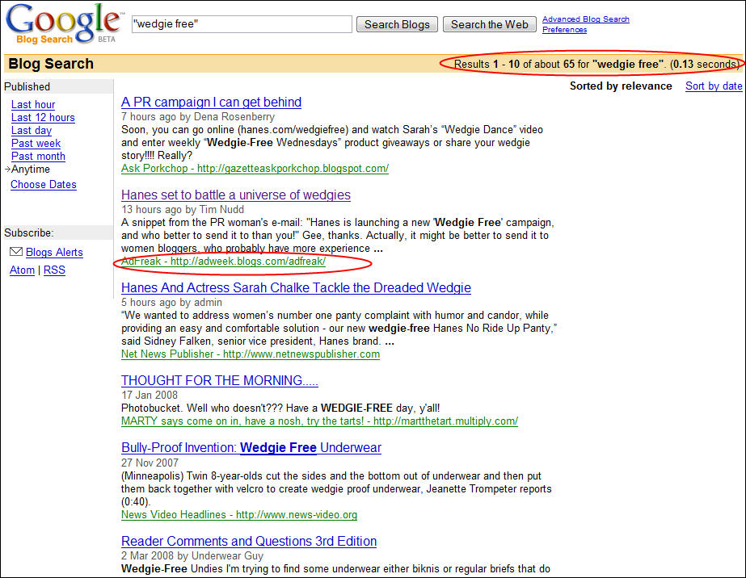Filter results to Last 12 hours
The width and height of the screenshot is (746, 578).
(x=43, y=117)
